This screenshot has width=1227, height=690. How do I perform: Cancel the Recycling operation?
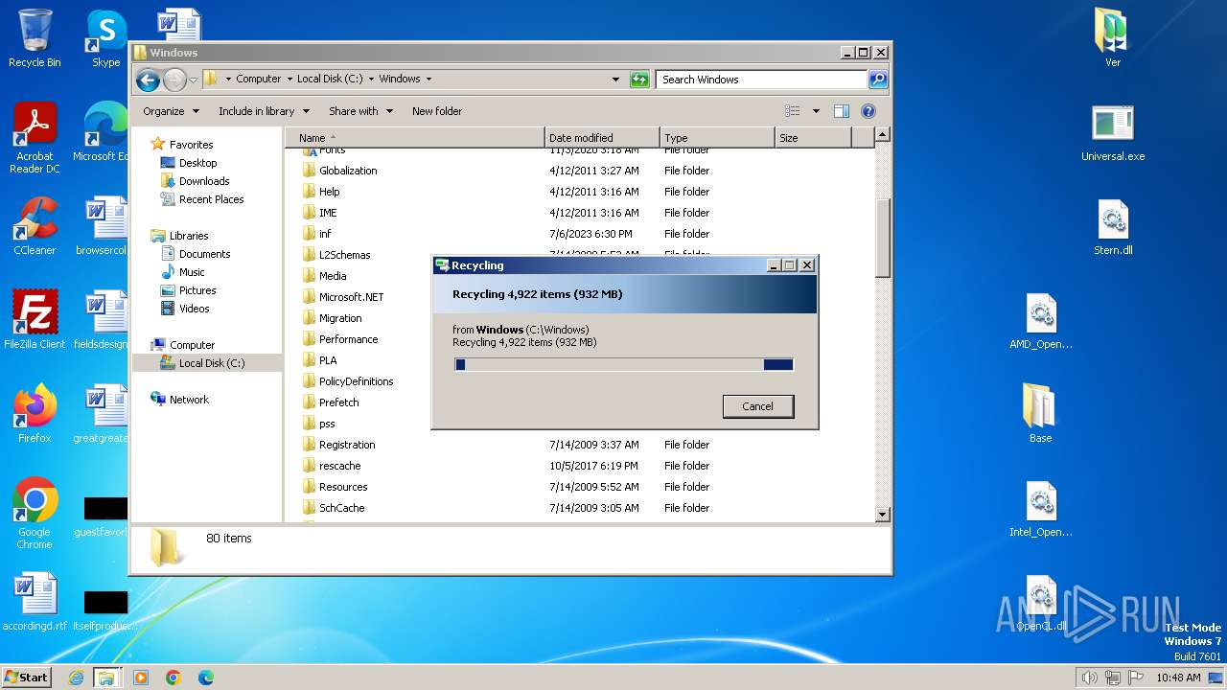757,406
